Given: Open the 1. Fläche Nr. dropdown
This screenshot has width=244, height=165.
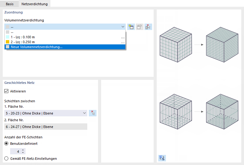Looking at the screenshot, I should pos(85,113).
